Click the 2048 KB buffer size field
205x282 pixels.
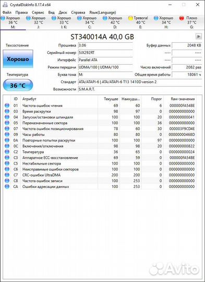187,45
